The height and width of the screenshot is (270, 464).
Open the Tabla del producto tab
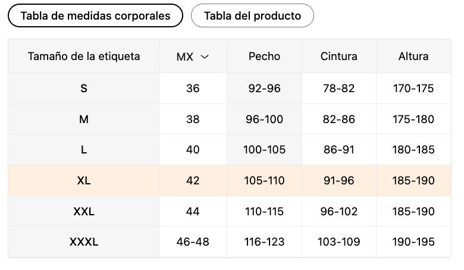point(252,16)
